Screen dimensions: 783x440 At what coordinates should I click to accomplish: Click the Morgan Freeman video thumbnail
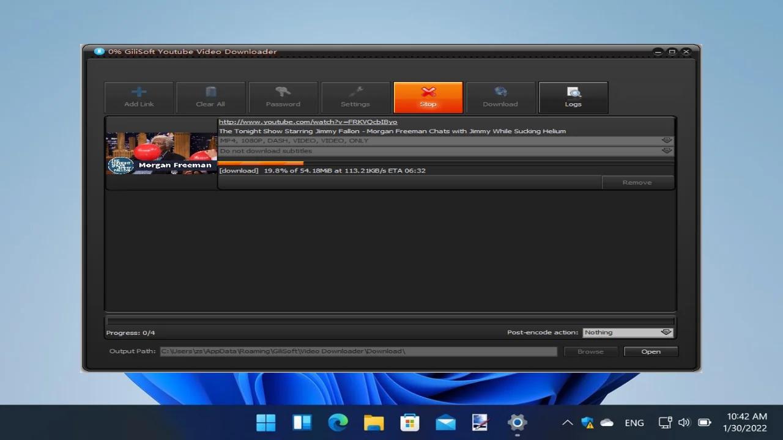[x=161, y=153]
